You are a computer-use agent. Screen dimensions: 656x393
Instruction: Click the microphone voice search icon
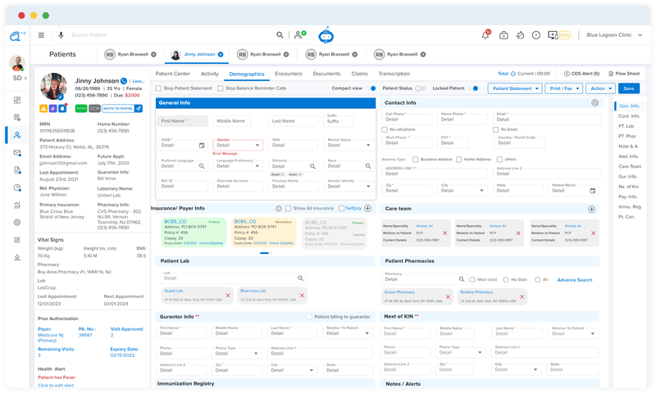click(60, 35)
